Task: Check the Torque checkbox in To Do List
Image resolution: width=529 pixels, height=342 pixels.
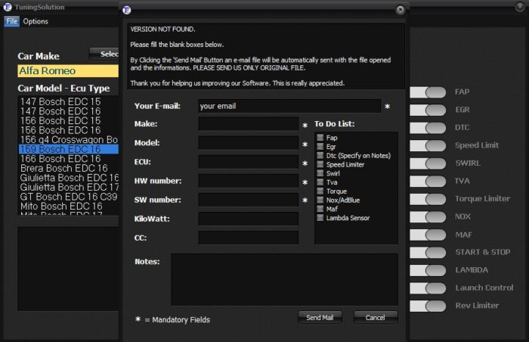Action: pyautogui.click(x=320, y=191)
